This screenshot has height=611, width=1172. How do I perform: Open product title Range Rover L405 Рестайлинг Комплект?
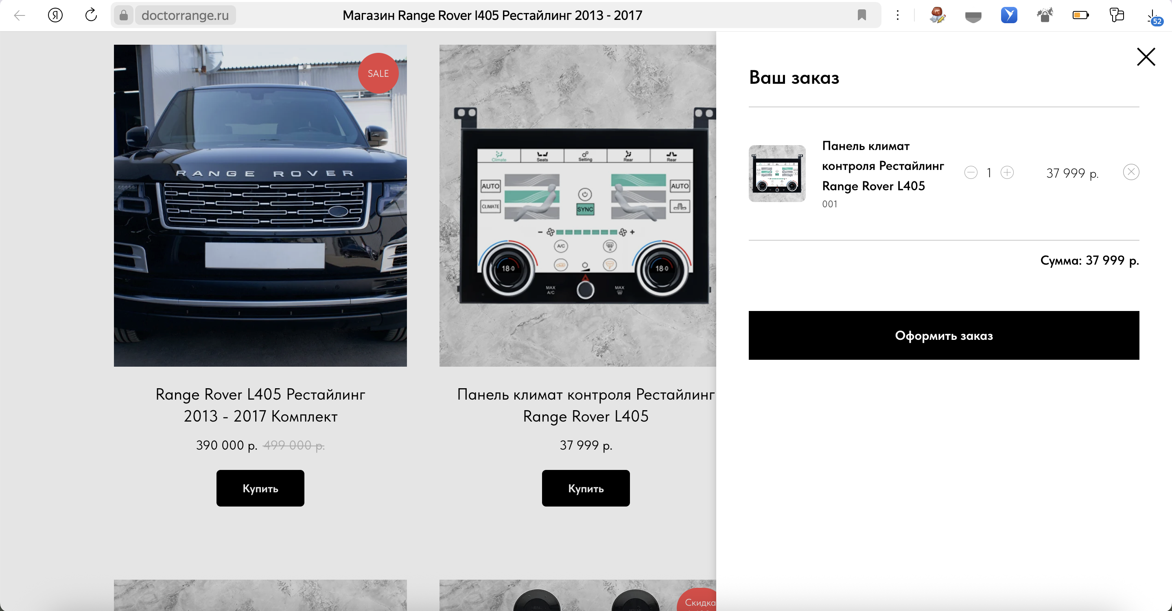[260, 405]
